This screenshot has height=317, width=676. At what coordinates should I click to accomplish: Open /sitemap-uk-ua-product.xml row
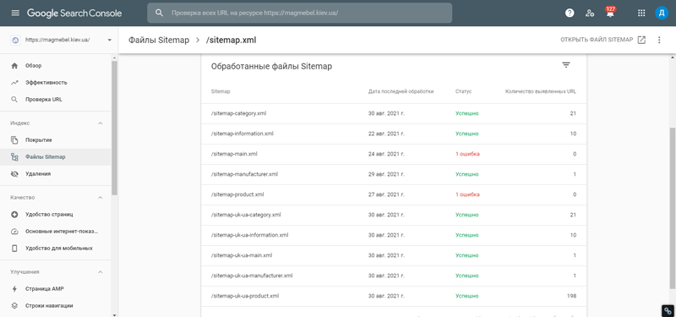(394, 296)
